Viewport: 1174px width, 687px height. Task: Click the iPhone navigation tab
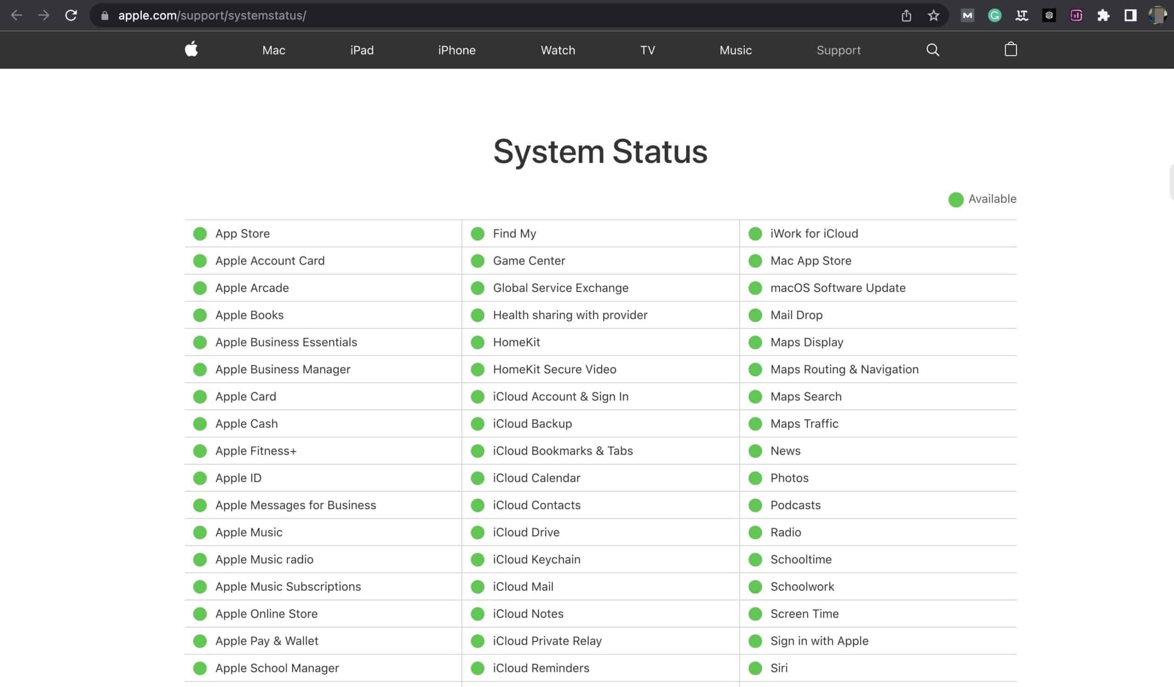click(x=456, y=50)
